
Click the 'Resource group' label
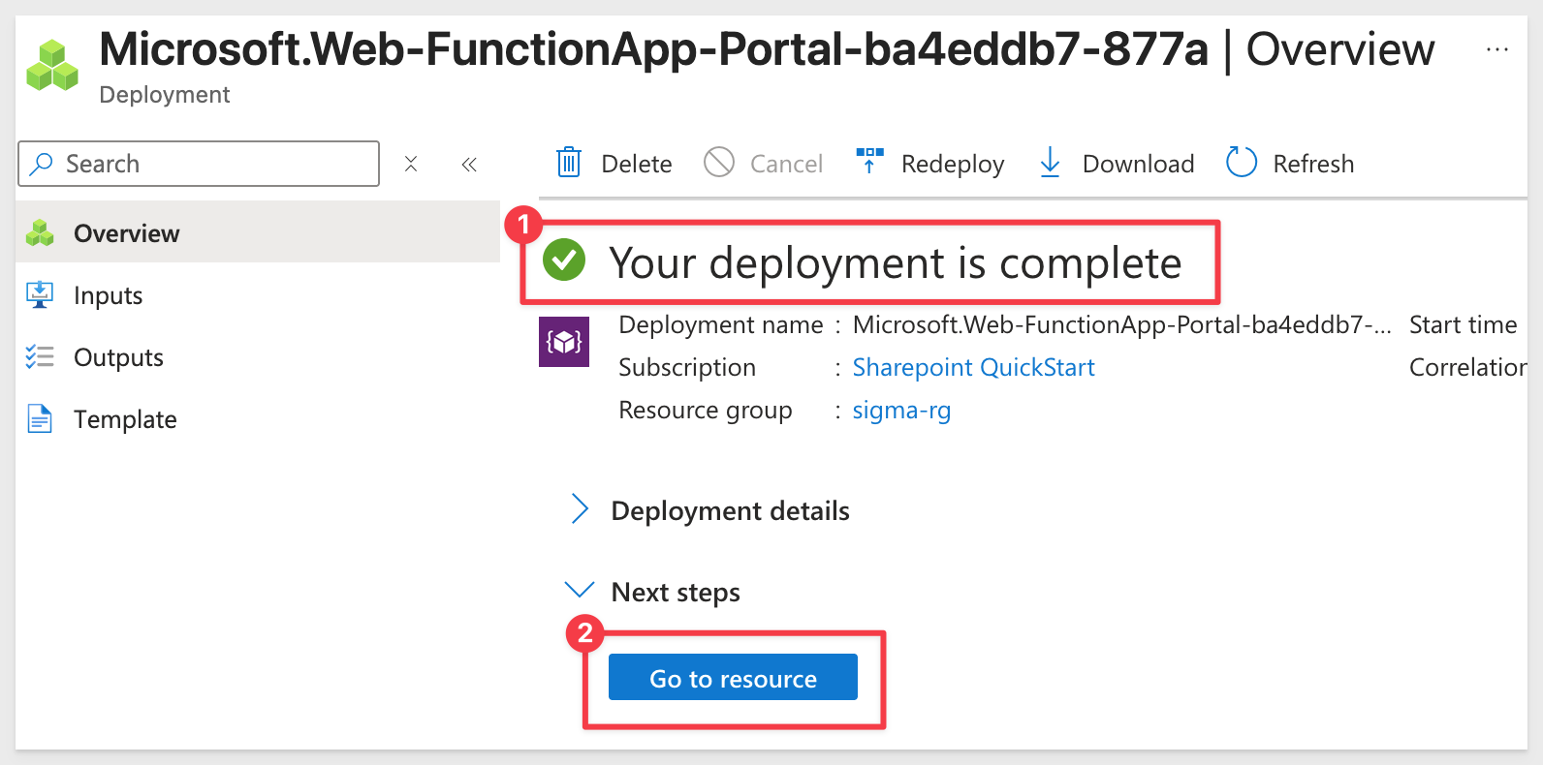pos(706,411)
